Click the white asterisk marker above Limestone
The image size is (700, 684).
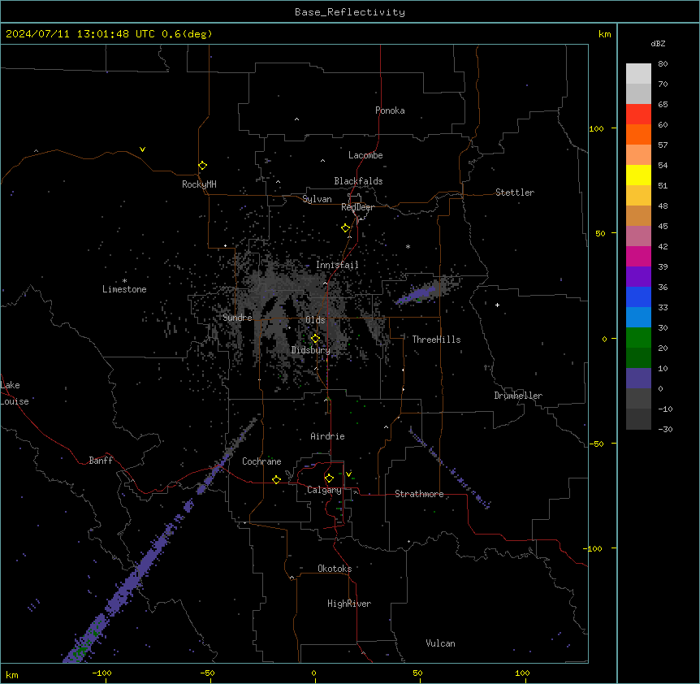(124, 281)
